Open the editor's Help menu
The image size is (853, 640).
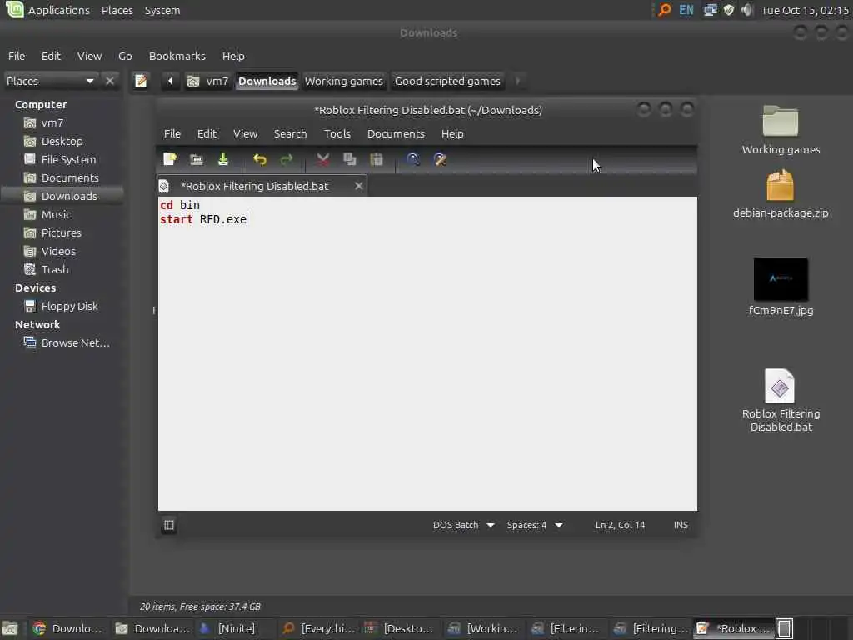click(452, 133)
